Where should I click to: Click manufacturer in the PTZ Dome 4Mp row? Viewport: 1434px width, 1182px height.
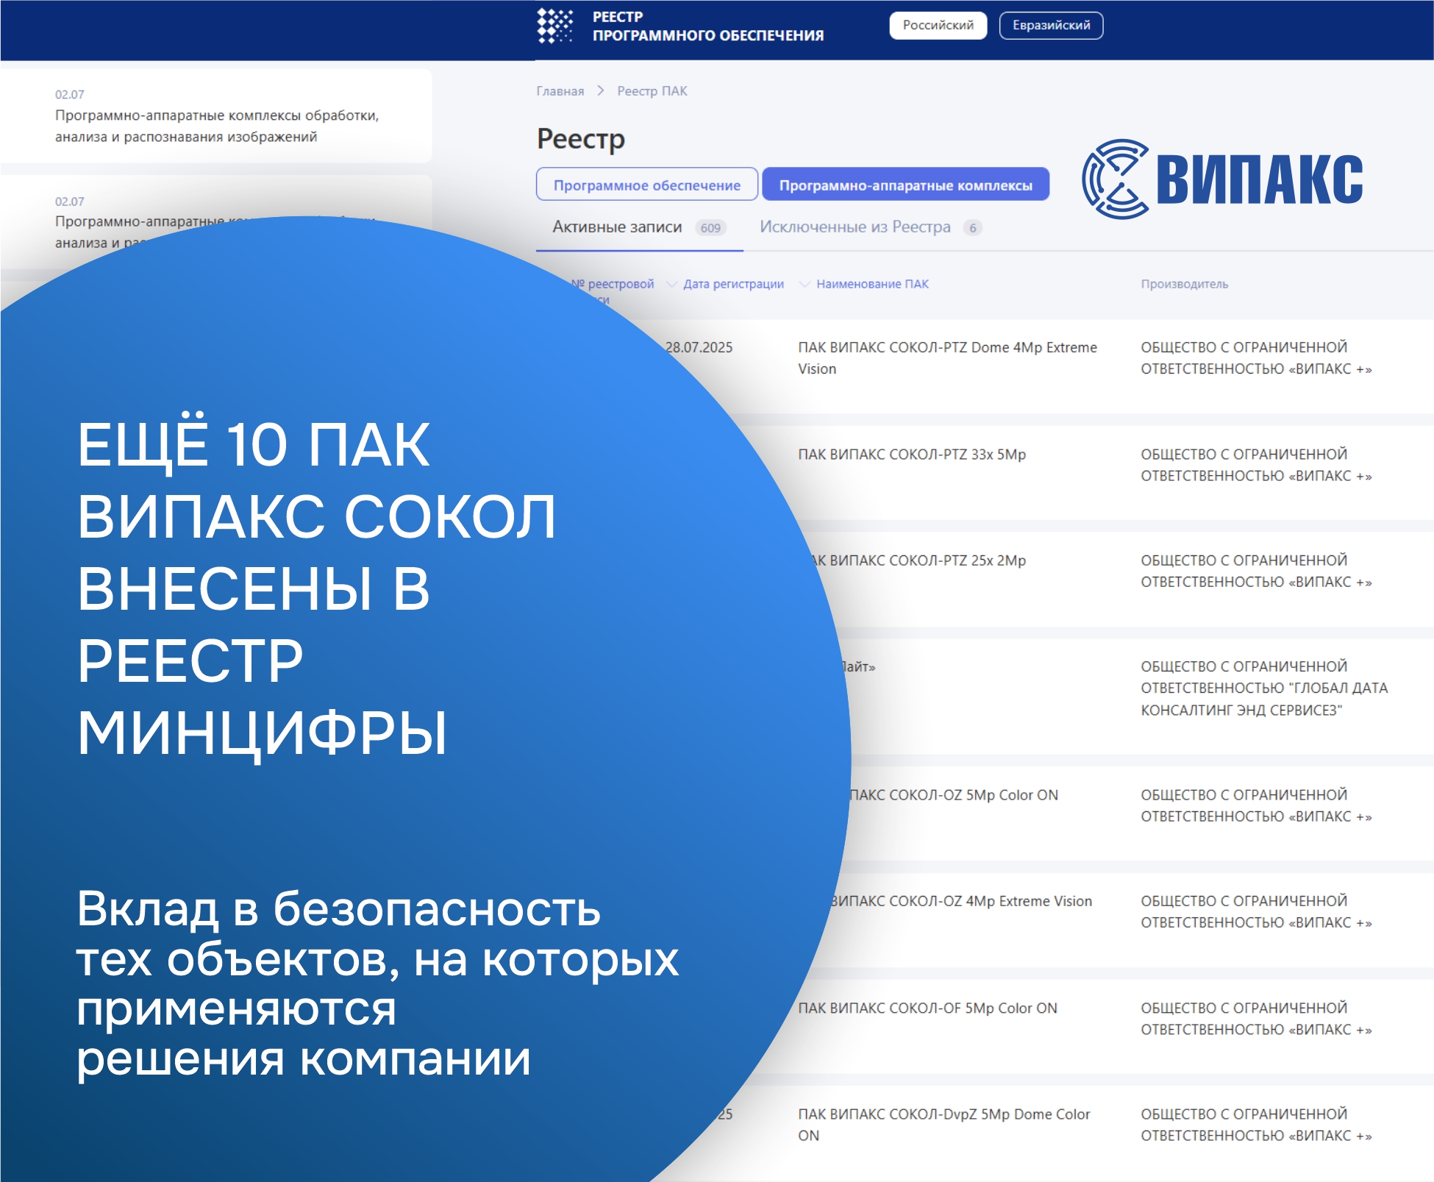(1256, 358)
